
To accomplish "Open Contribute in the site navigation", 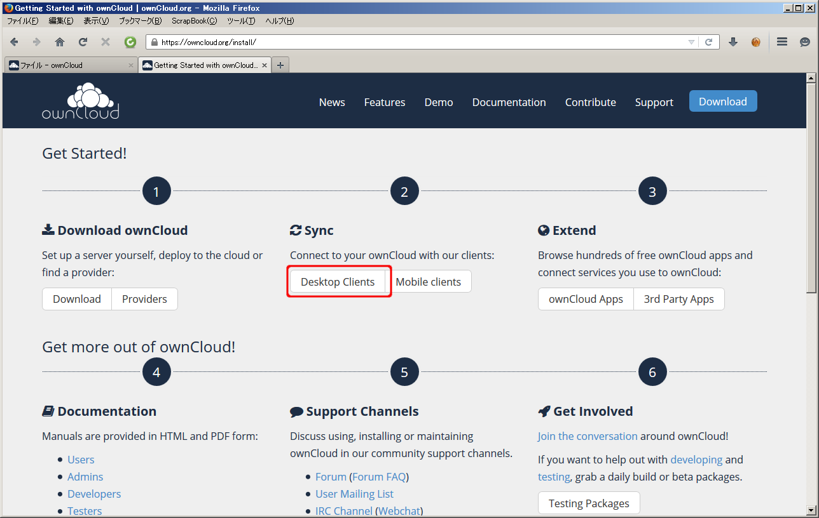I will coord(591,102).
